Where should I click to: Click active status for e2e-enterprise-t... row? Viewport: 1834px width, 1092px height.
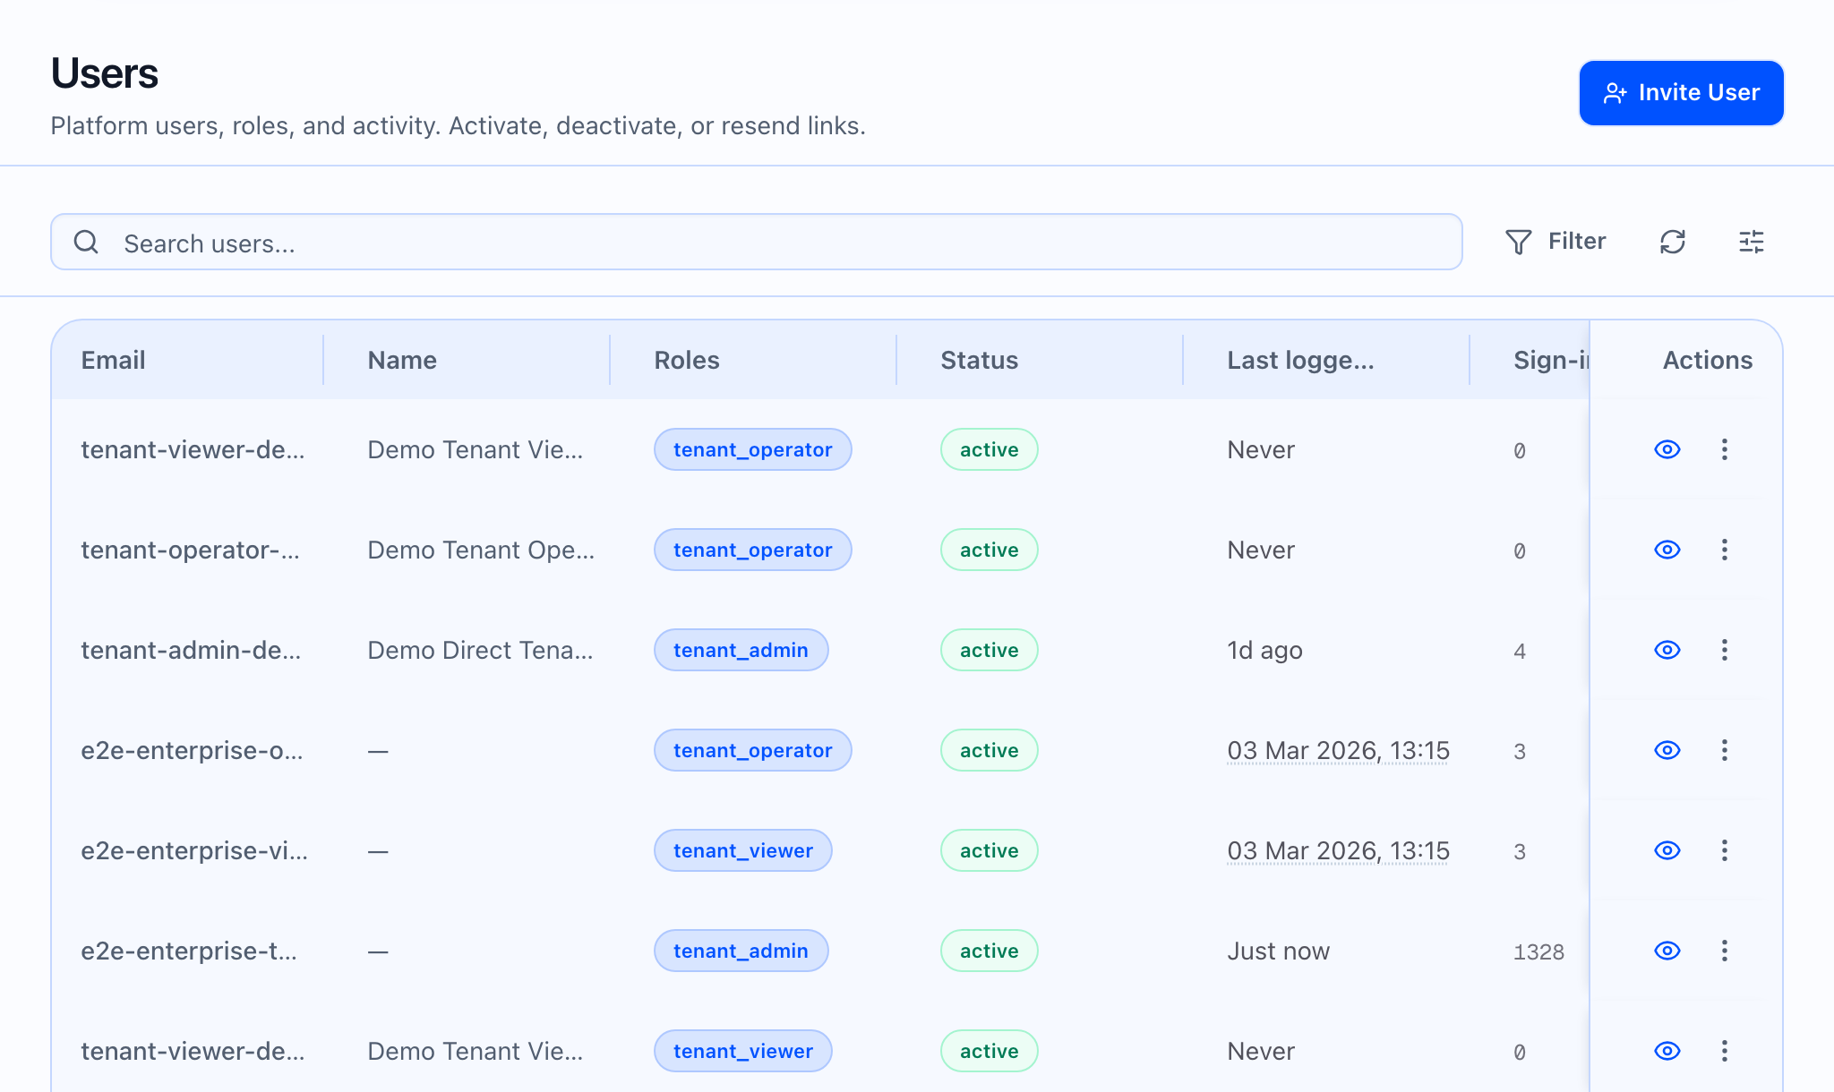[x=989, y=951]
